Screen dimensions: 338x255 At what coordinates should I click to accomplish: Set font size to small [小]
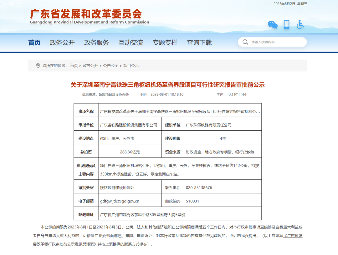coord(243,94)
